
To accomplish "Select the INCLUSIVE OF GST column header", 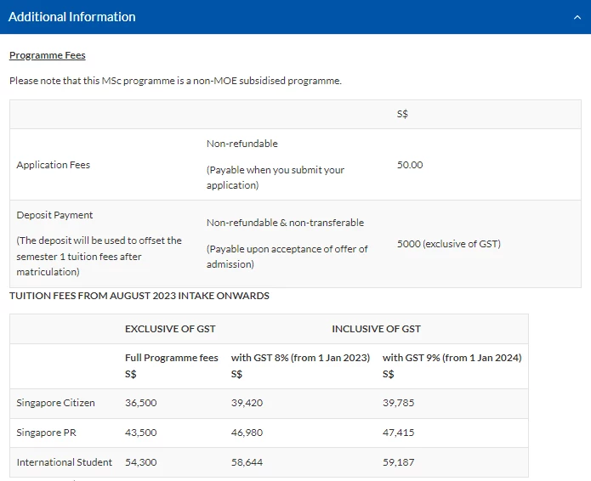I will click(376, 329).
